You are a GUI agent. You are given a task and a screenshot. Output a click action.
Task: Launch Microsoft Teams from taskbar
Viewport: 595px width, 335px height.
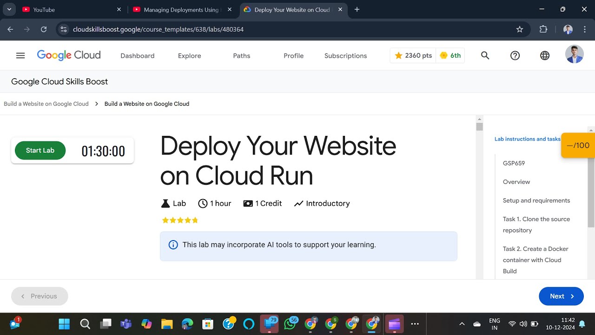pos(126,324)
